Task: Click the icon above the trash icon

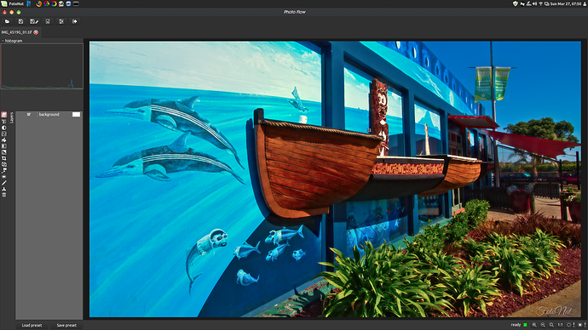Action: (x=3, y=189)
